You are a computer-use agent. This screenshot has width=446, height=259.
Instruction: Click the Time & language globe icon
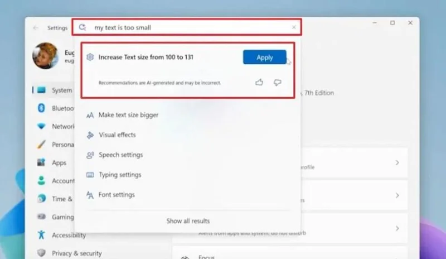(41, 199)
